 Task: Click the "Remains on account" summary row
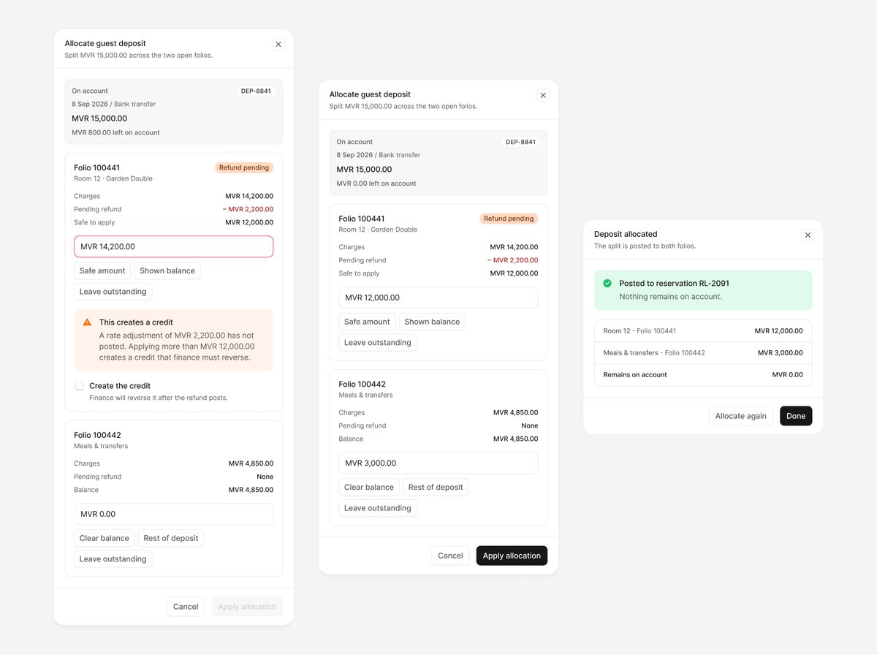[x=703, y=375]
